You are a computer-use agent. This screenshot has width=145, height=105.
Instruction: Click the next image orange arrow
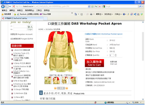(67, 88)
